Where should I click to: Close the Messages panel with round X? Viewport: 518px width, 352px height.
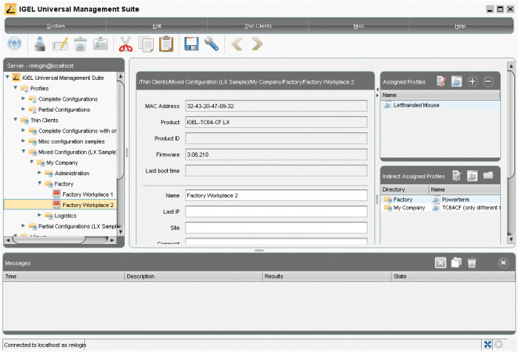[503, 263]
